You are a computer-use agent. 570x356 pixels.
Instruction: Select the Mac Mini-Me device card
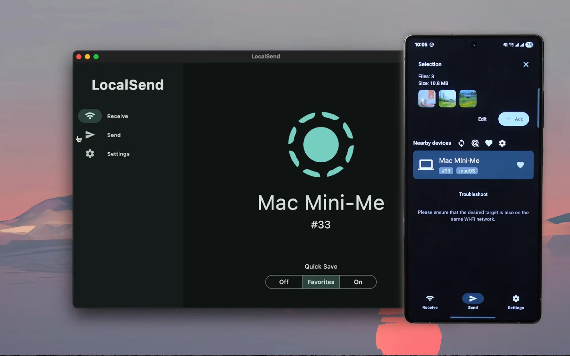(x=473, y=165)
